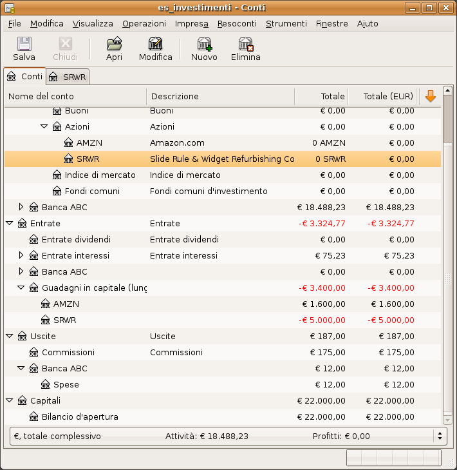This screenshot has width=457, height=470.
Task: Click the 'Fondi comuni d'investimento' description
Action: pos(209,191)
